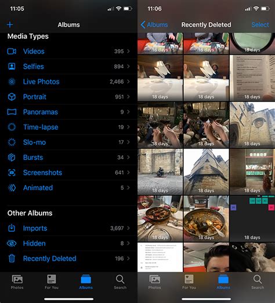
Task: Tap the Selfies portrait icon
Action: tap(12, 67)
